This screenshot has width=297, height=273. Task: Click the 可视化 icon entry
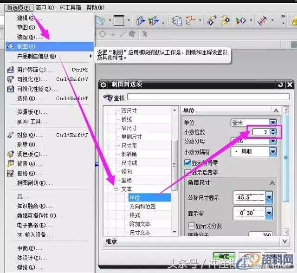coord(10,79)
